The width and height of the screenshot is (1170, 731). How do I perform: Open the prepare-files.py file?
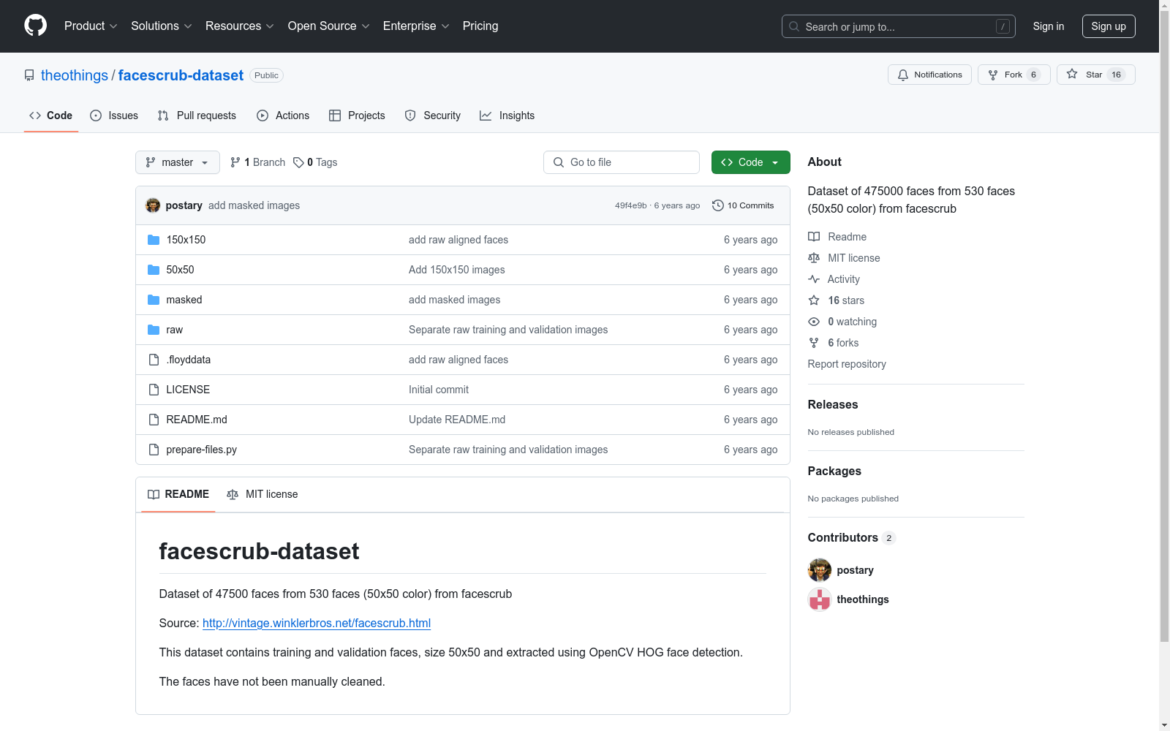[x=202, y=450]
